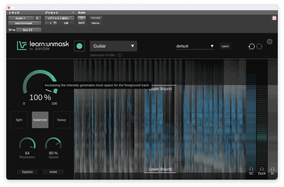This screenshot has width=284, height=187.
Task: Click the red target icon at top right
Action: pos(274,18)
